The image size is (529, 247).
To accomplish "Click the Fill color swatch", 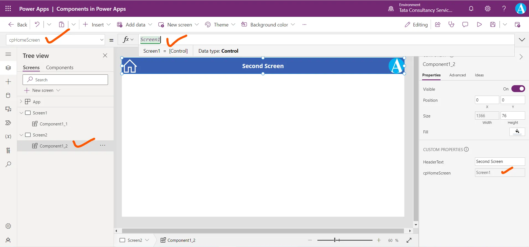I will click(517, 131).
